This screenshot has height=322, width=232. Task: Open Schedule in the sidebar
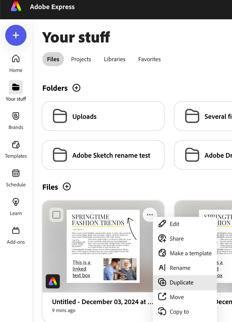(x=16, y=178)
